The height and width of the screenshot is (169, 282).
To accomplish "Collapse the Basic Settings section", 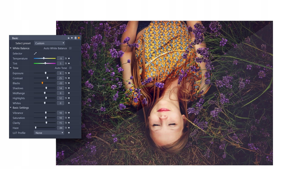I will coord(11,108).
